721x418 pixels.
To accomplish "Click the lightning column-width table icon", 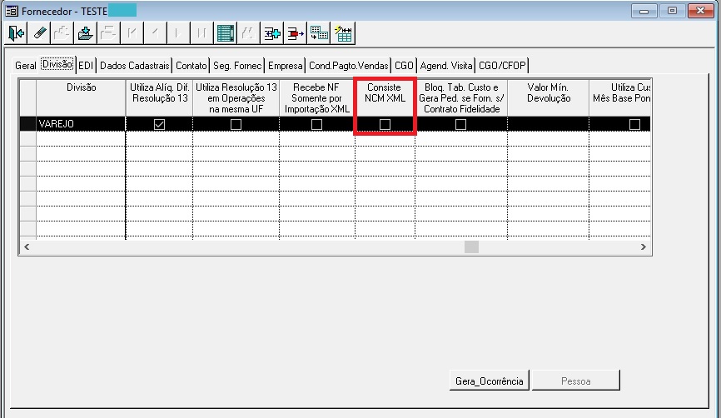I will [x=343, y=33].
